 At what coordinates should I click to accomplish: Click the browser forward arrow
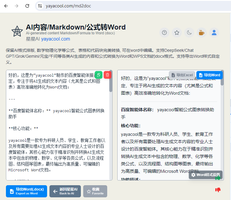click(x=17, y=6)
